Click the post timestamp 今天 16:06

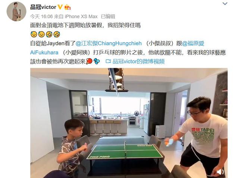pyautogui.click(x=41, y=16)
